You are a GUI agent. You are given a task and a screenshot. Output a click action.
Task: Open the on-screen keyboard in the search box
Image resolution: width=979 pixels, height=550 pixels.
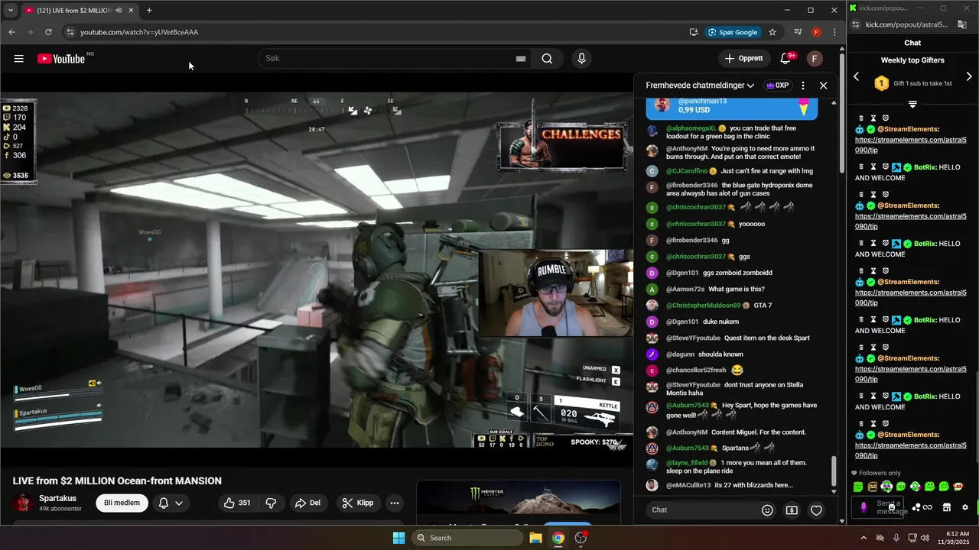click(521, 59)
